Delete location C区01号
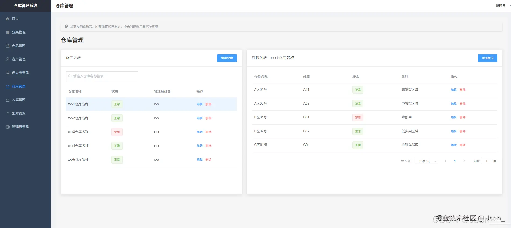 tap(462, 145)
